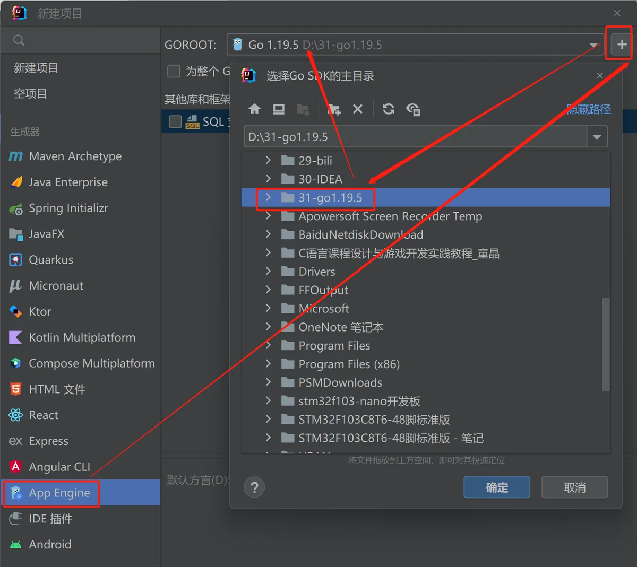Click the project directory icon

coord(303,109)
